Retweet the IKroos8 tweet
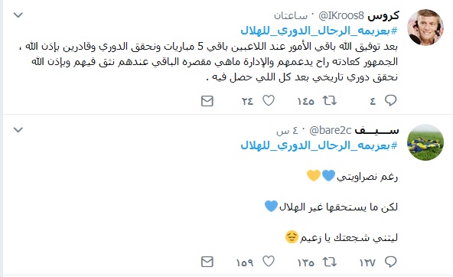The width and height of the screenshot is (453, 277). click(x=330, y=100)
